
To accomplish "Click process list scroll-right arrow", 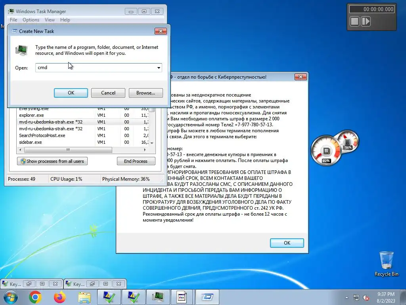I will point(145,150).
